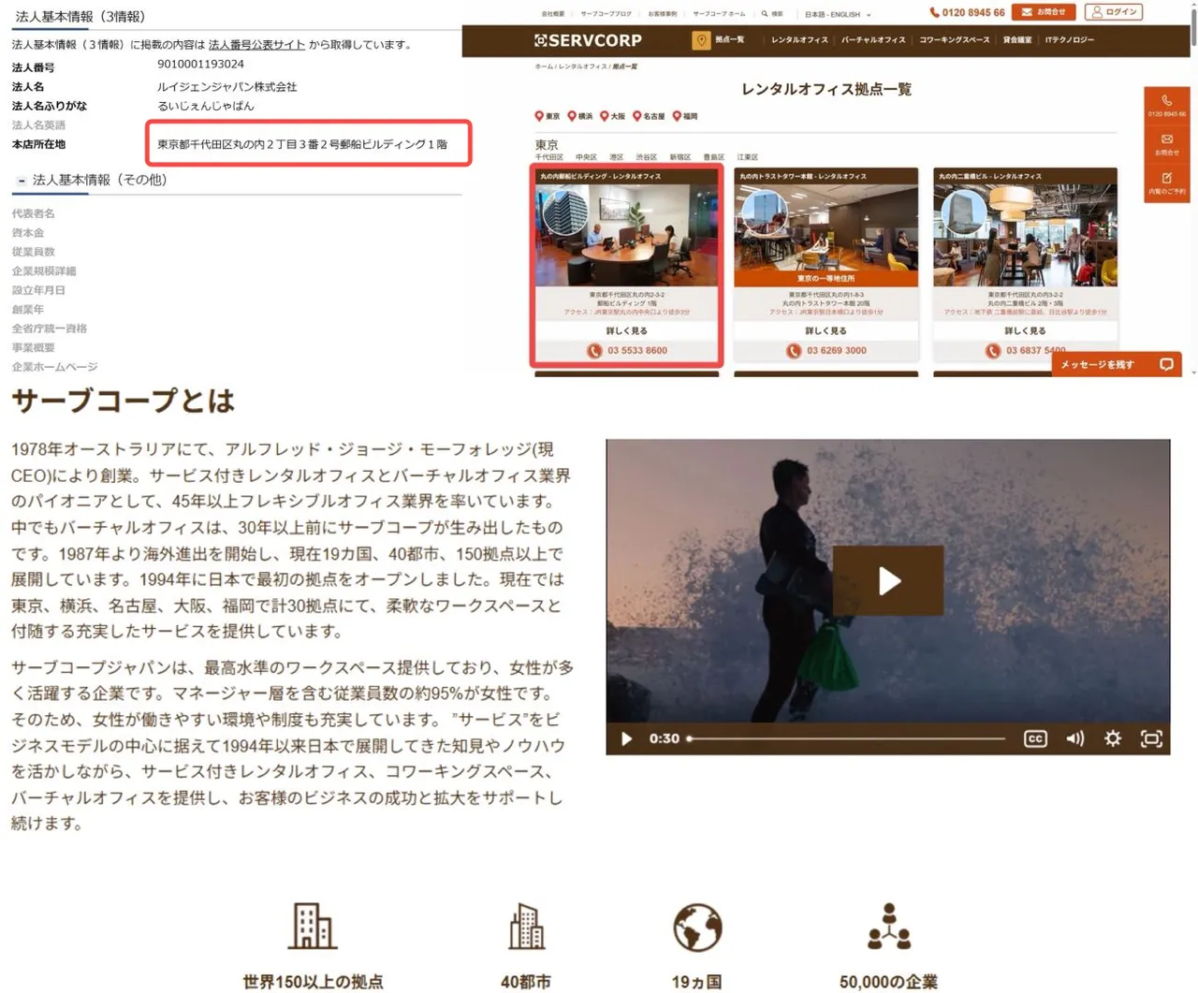Click 詳しく見る for 丸の内二重橋ビル
Screen dimensions: 1198x993
click(1025, 330)
